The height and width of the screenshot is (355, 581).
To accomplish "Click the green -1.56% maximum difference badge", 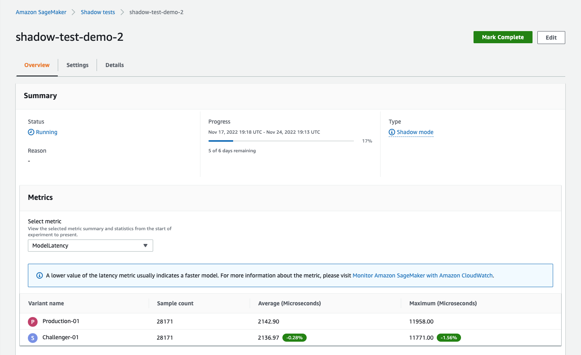I will 449,337.
